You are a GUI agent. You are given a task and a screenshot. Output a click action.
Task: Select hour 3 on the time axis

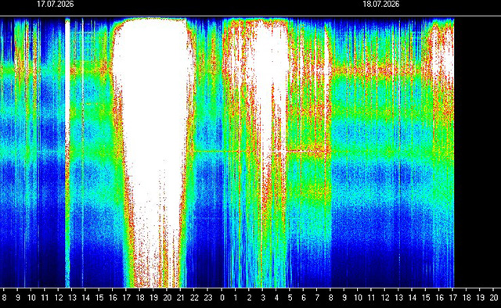click(x=263, y=298)
